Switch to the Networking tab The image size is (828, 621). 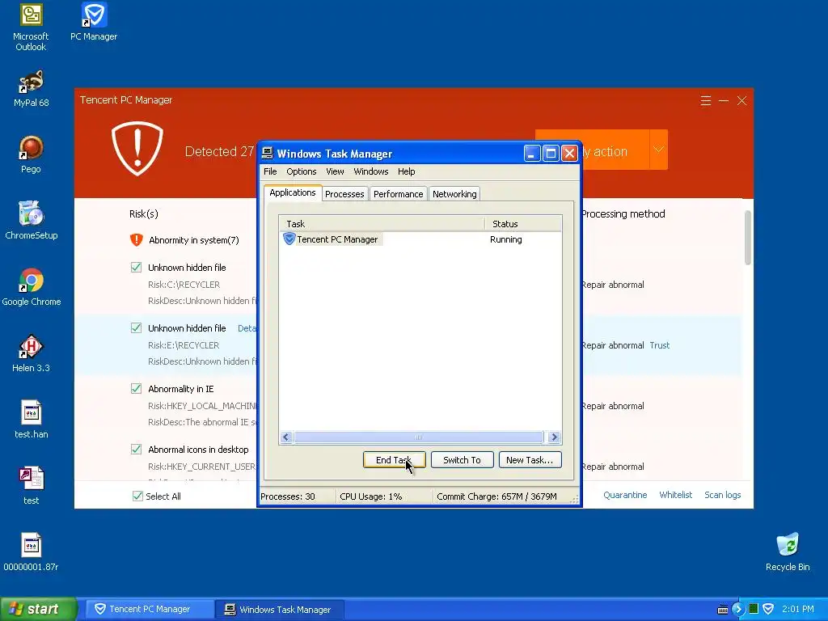pyautogui.click(x=454, y=194)
